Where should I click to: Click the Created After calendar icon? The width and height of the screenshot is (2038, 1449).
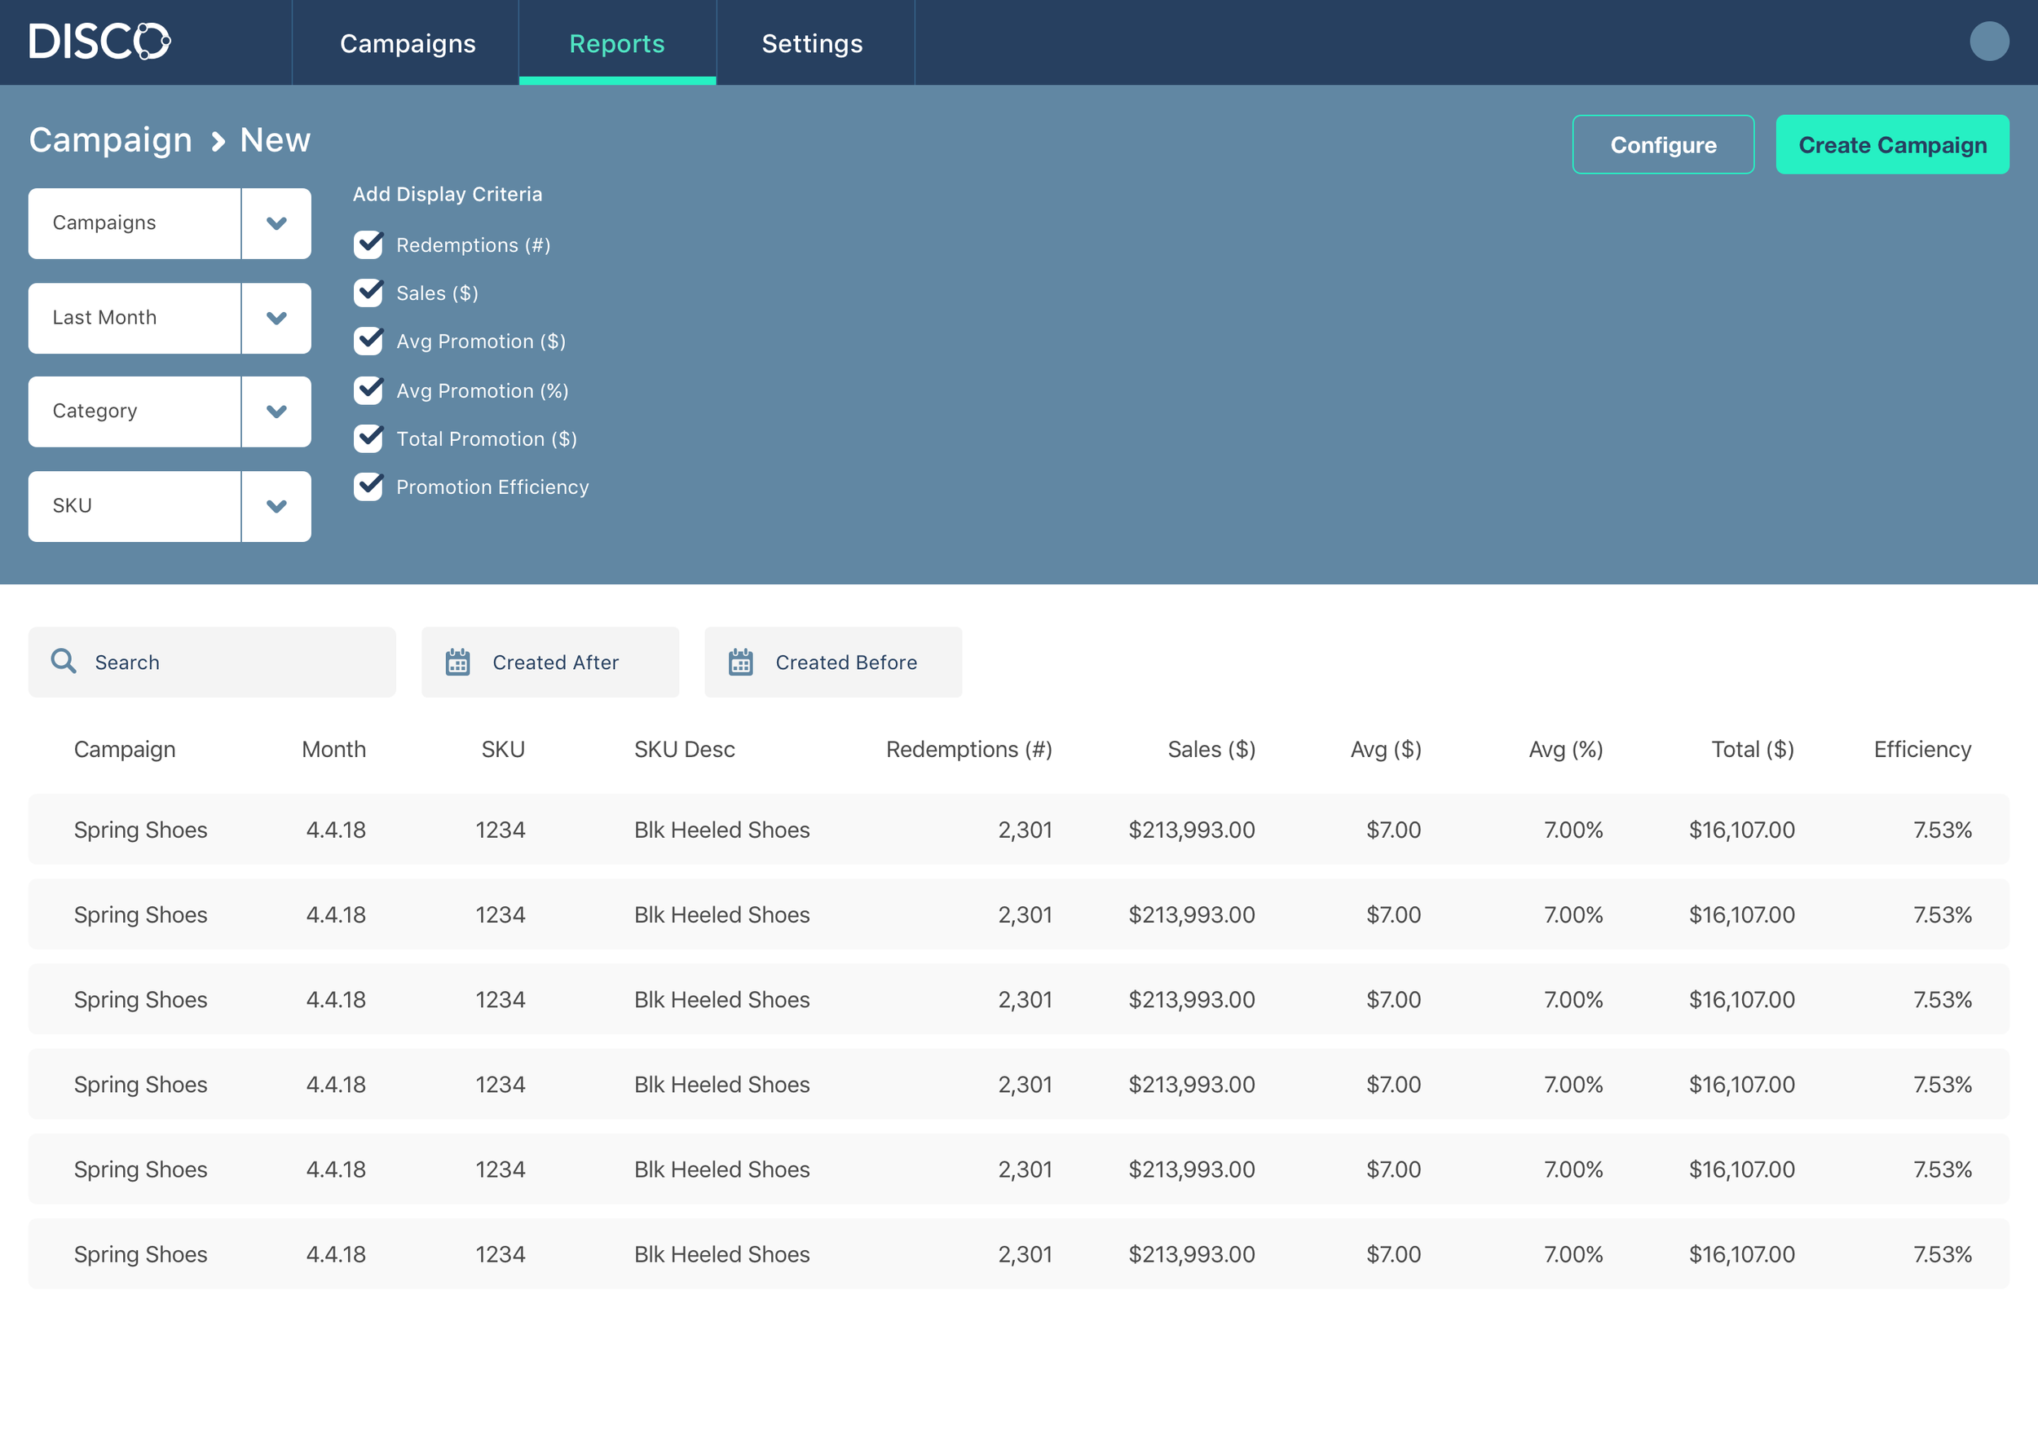pyautogui.click(x=458, y=662)
